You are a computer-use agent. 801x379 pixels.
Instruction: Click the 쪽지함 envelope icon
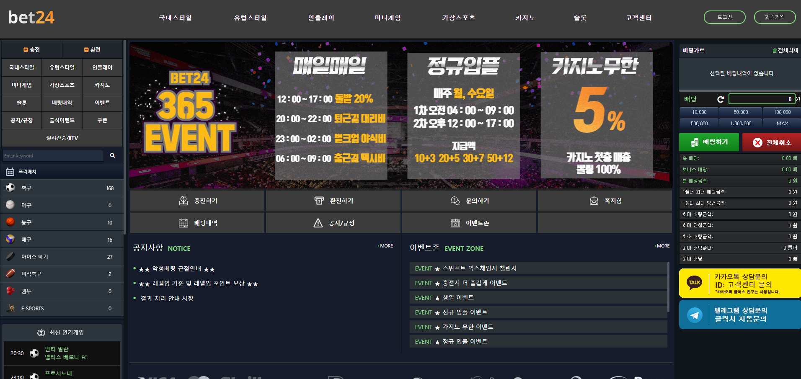[x=594, y=201]
